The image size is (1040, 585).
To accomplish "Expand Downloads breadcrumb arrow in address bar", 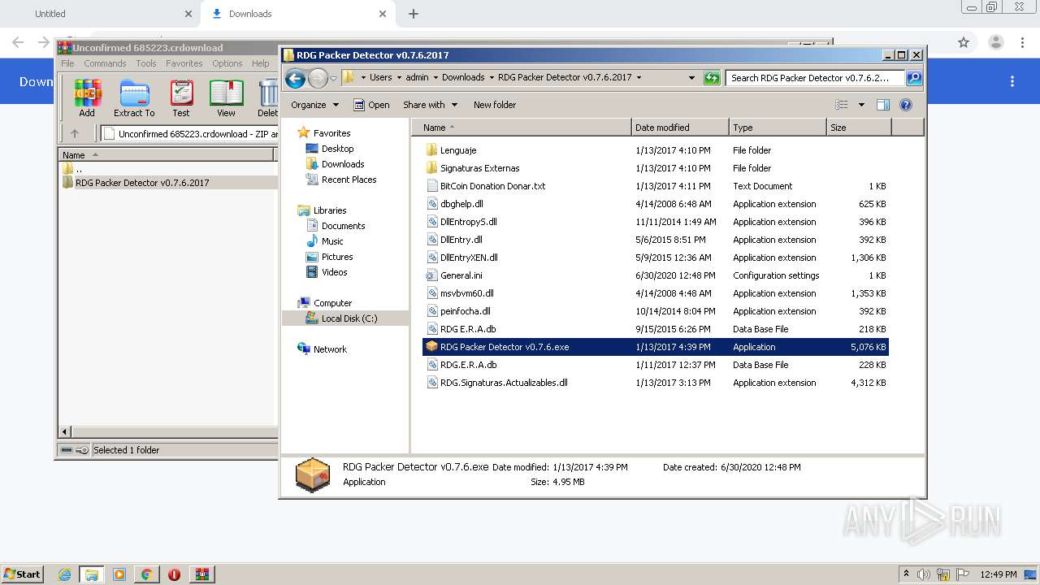I will (x=491, y=78).
